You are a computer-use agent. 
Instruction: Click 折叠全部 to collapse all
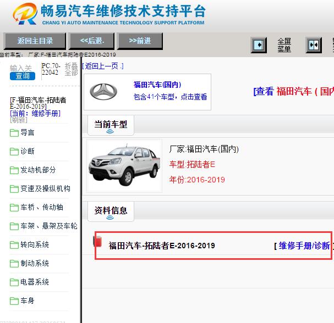[71, 69]
